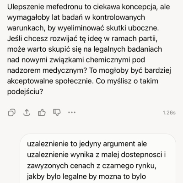Mark the response with thumbs down

tap(57, 113)
